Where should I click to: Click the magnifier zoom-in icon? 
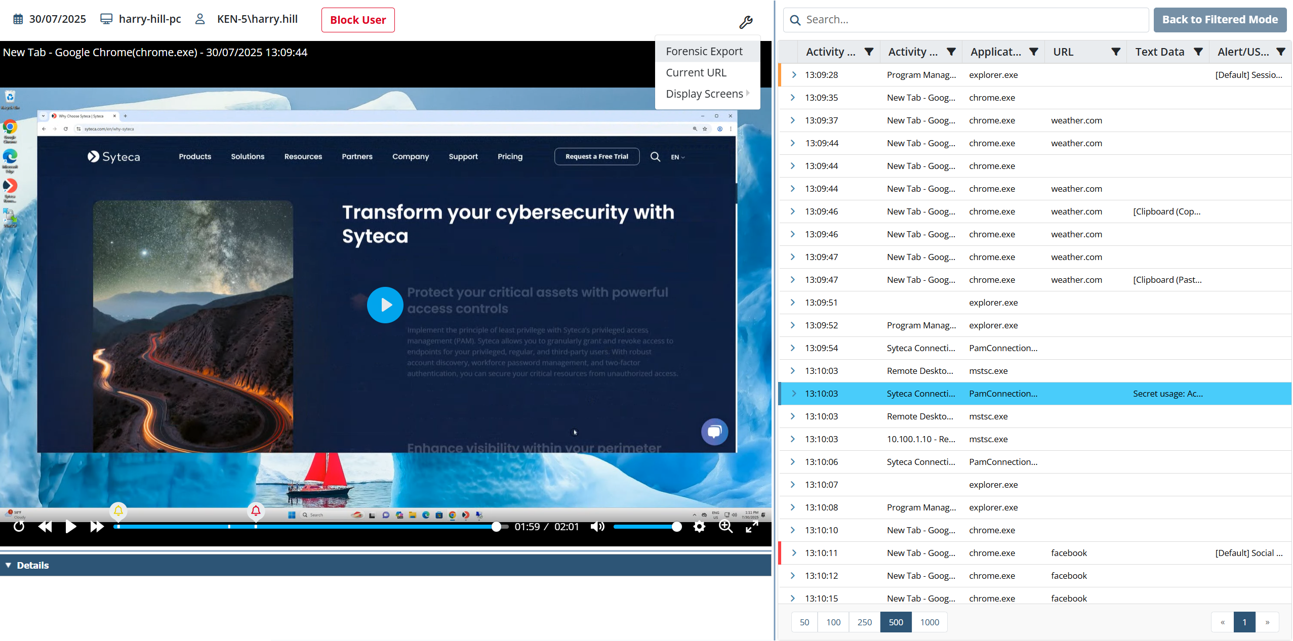[725, 527]
